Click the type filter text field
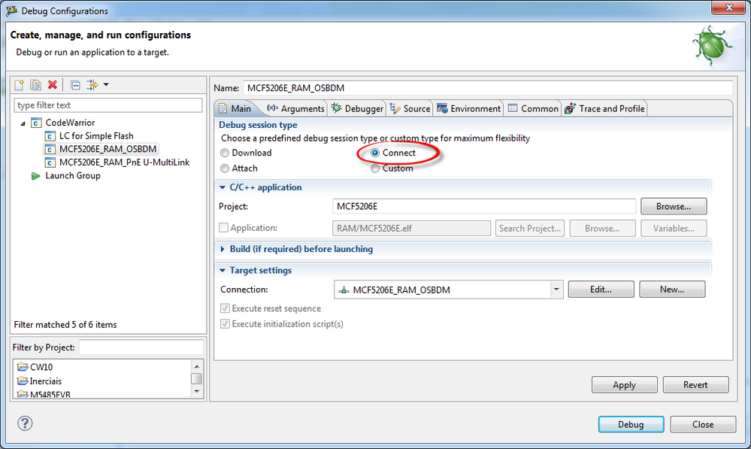The height and width of the screenshot is (449, 751). [x=108, y=105]
